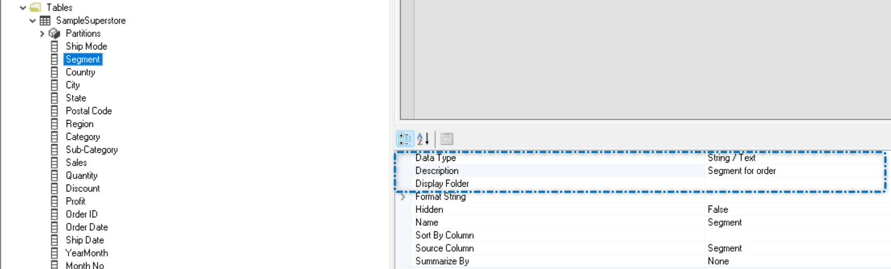Edit the Description value 'Segment for order'
Screen dimensions: 891x269
click(x=741, y=171)
